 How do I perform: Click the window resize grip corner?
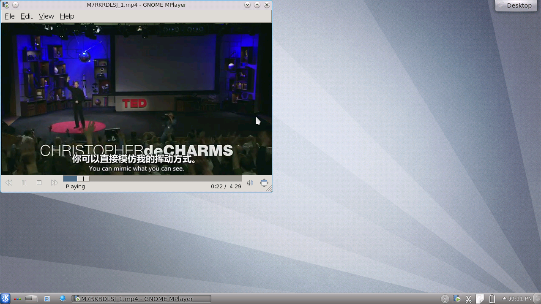pos(269,189)
